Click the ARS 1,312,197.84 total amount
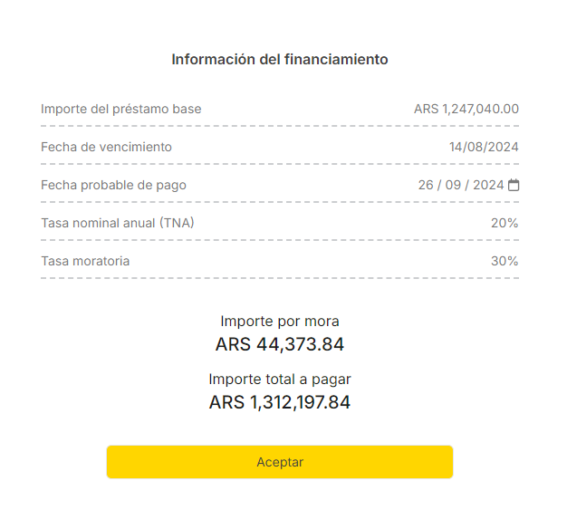This screenshot has width=567, height=529. coord(280,402)
